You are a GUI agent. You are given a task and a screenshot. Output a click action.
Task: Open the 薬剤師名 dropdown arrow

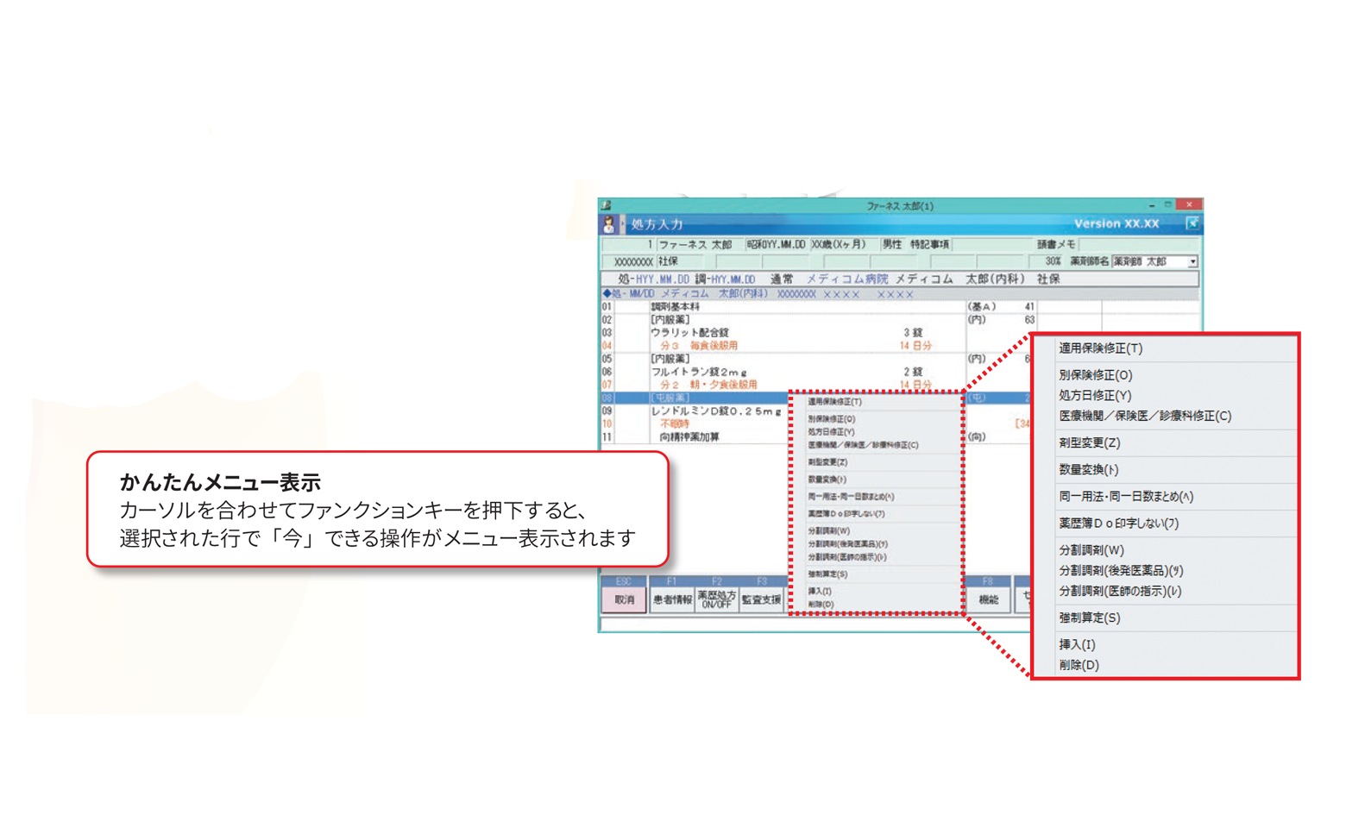tap(1192, 261)
